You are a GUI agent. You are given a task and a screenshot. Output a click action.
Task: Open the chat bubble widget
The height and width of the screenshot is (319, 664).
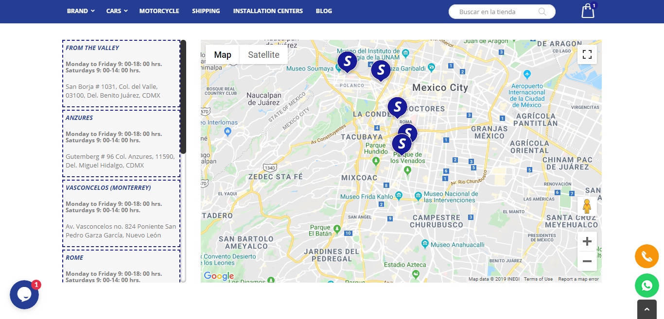(x=24, y=295)
